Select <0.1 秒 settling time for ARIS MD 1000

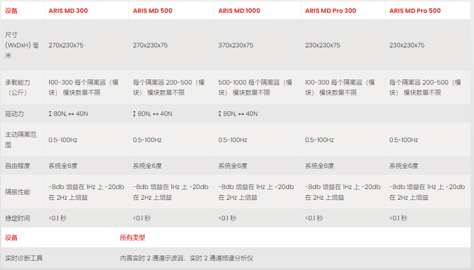pos(227,218)
